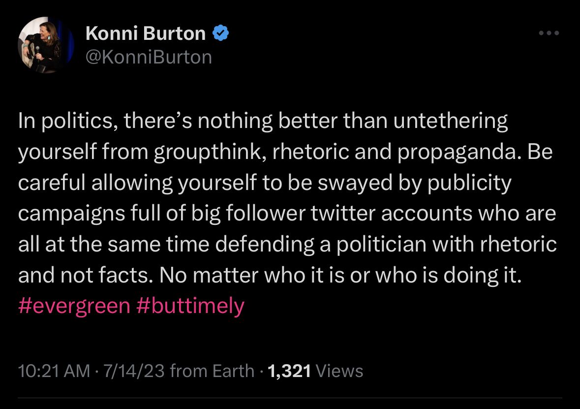580x409 pixels.
Task: Click the blue verified checkmark badge
Action: point(220,33)
